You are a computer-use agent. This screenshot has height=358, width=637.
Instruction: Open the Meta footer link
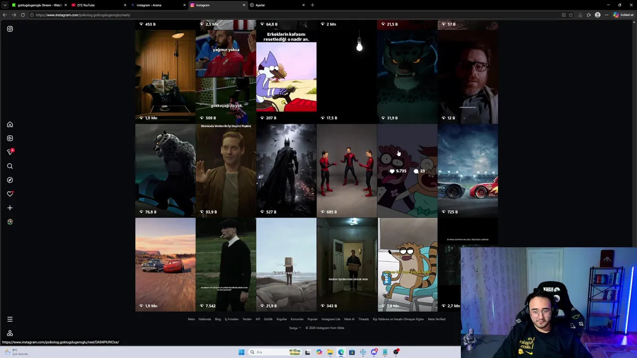(x=191, y=319)
